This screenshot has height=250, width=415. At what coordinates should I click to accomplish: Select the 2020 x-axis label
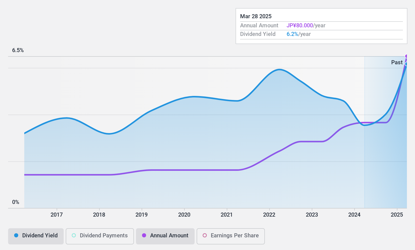point(184,215)
